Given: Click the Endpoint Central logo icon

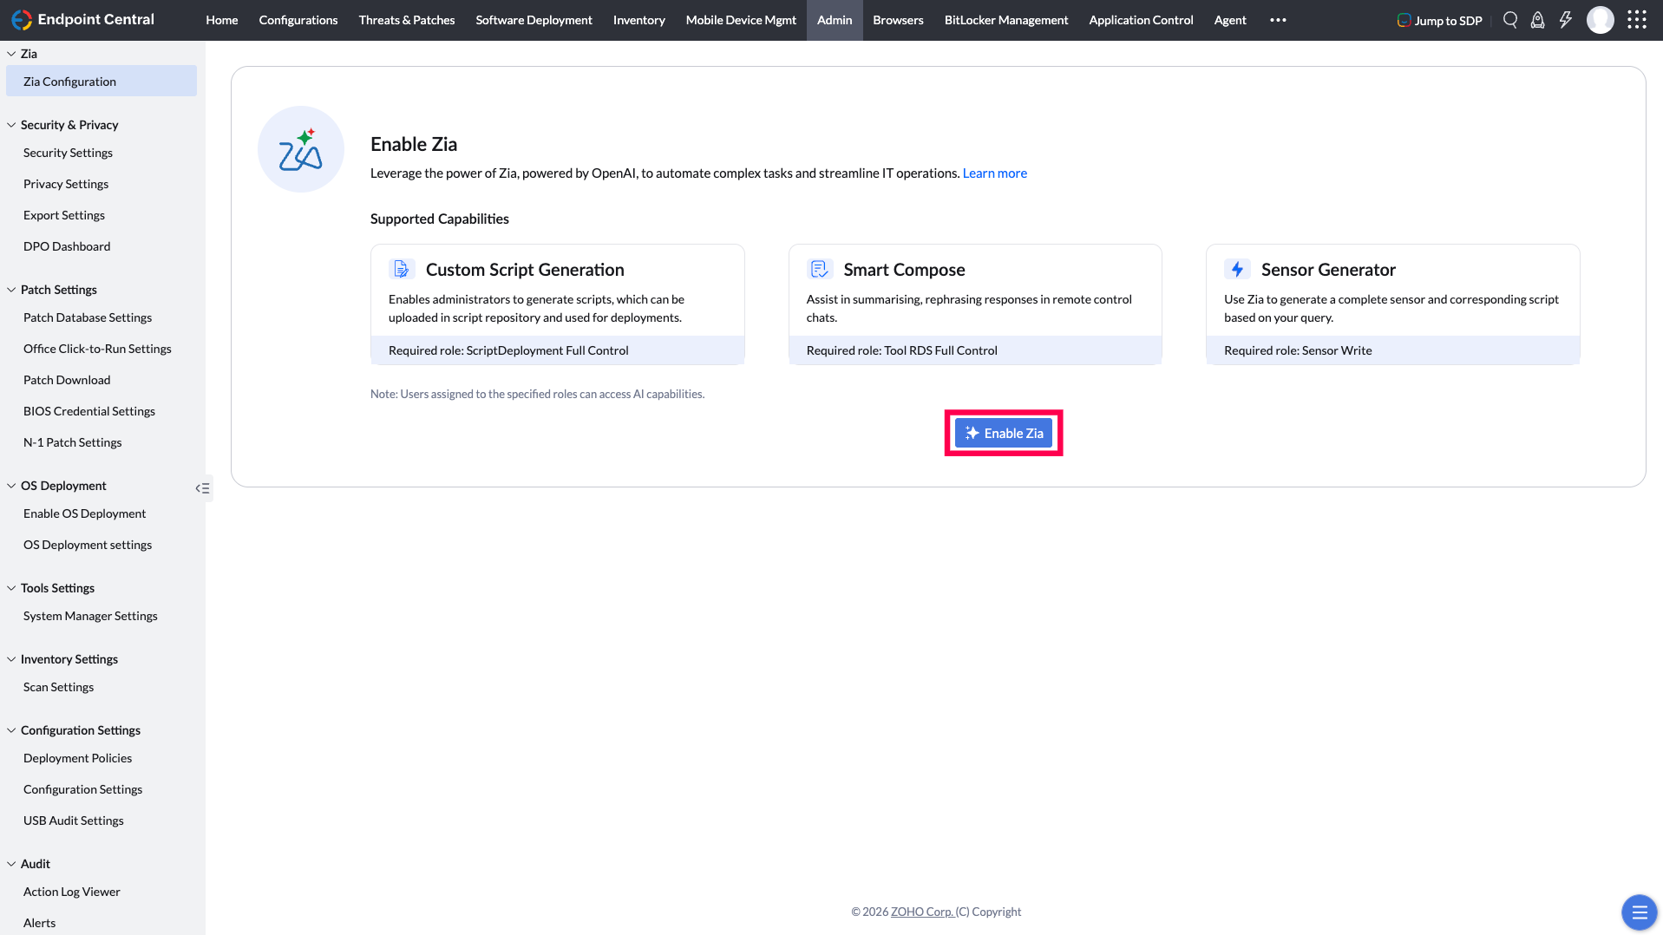Looking at the screenshot, I should pyautogui.click(x=21, y=19).
